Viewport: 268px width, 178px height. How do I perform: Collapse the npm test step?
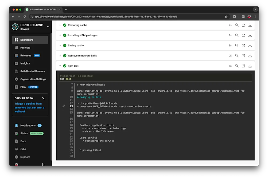(60, 66)
